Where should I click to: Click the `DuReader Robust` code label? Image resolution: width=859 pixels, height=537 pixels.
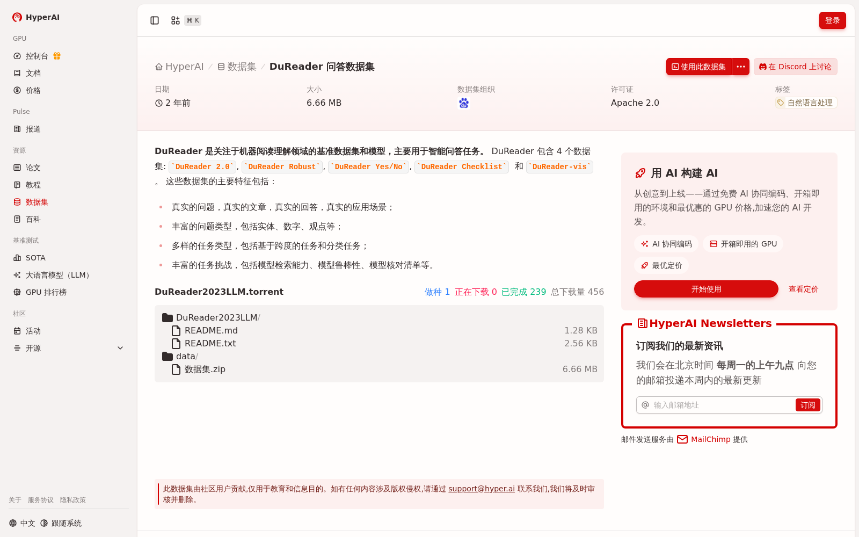tap(282, 167)
